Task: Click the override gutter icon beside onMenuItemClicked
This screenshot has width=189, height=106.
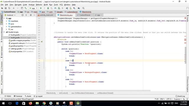Action: point(42,42)
